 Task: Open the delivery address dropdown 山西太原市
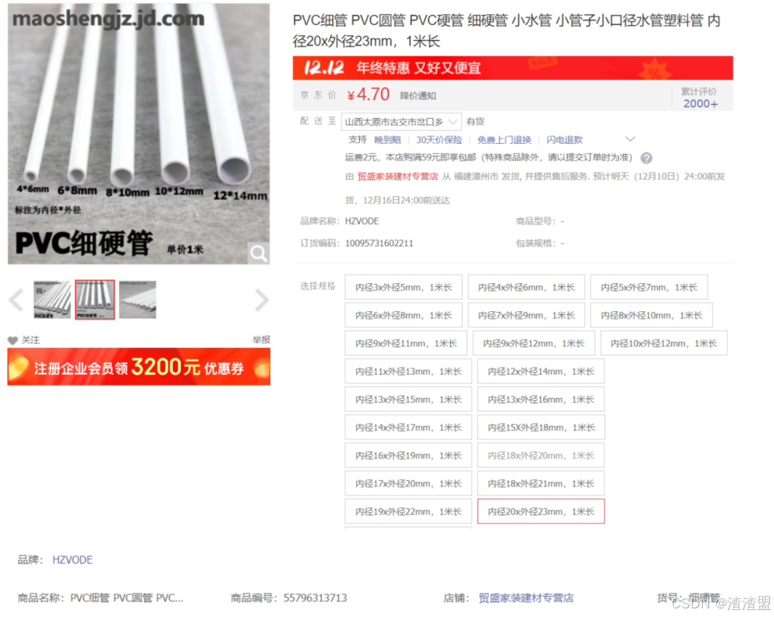point(401,121)
